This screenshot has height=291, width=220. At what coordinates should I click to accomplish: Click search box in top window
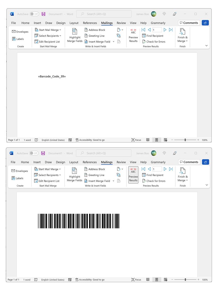[x=104, y=14]
